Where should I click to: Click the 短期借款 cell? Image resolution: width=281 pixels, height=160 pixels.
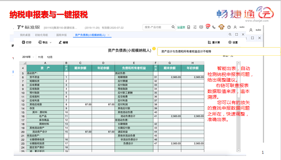(134, 77)
